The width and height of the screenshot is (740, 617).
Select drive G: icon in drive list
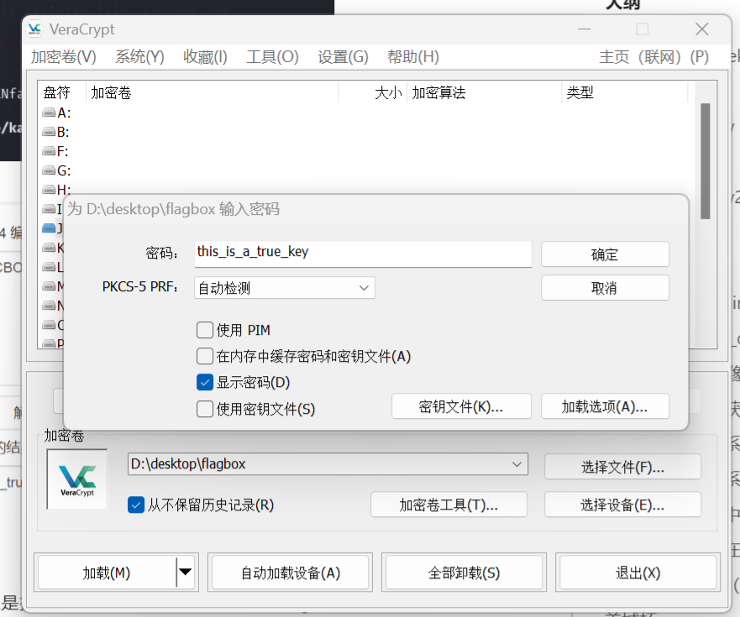point(49,170)
